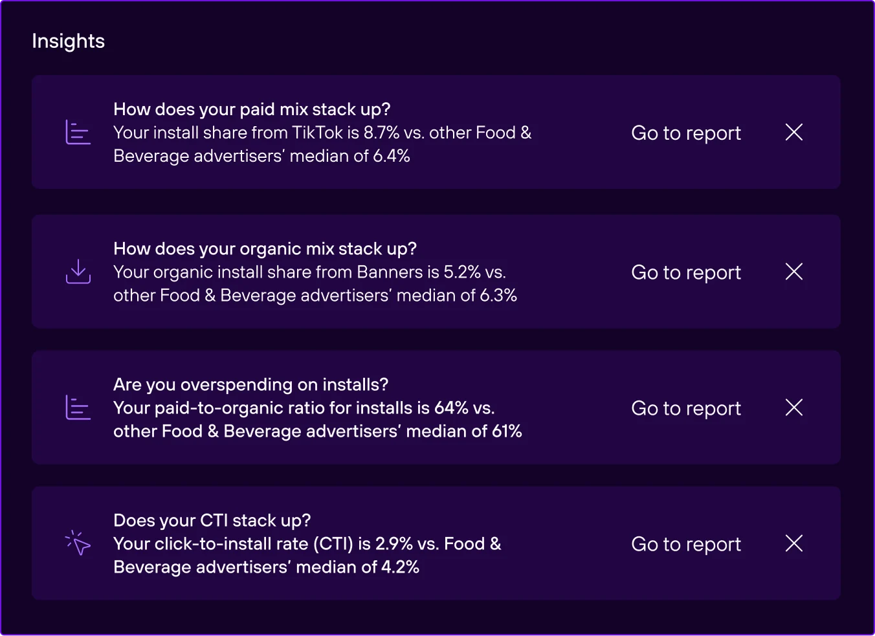
Task: Click the bar chart icon beside overspending insight
Action: pyautogui.click(x=78, y=408)
